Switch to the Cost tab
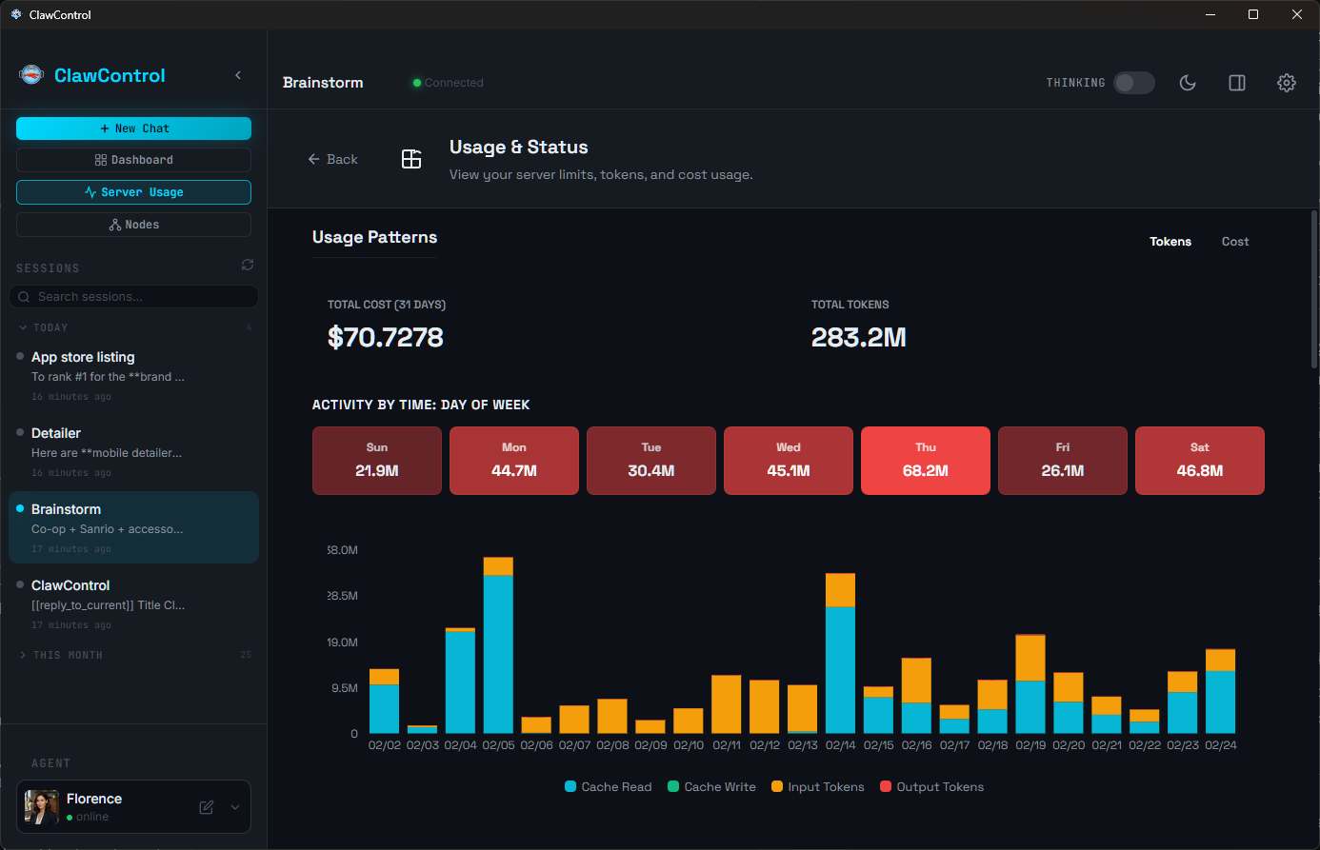 (x=1234, y=241)
